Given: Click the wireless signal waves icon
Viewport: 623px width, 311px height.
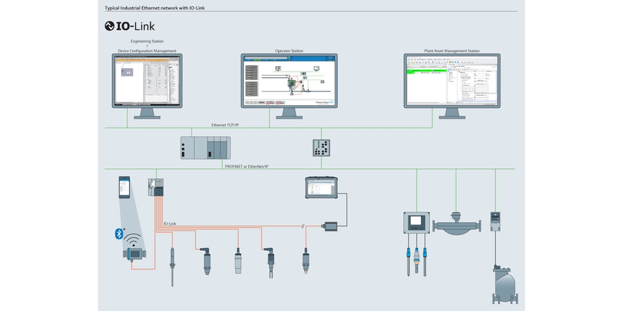Looking at the screenshot, I should 133,241.
